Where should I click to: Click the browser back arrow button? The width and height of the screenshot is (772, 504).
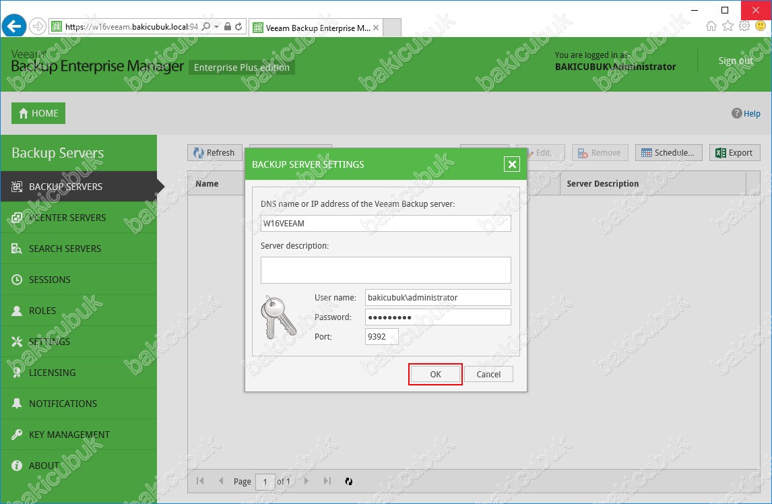click(x=13, y=26)
